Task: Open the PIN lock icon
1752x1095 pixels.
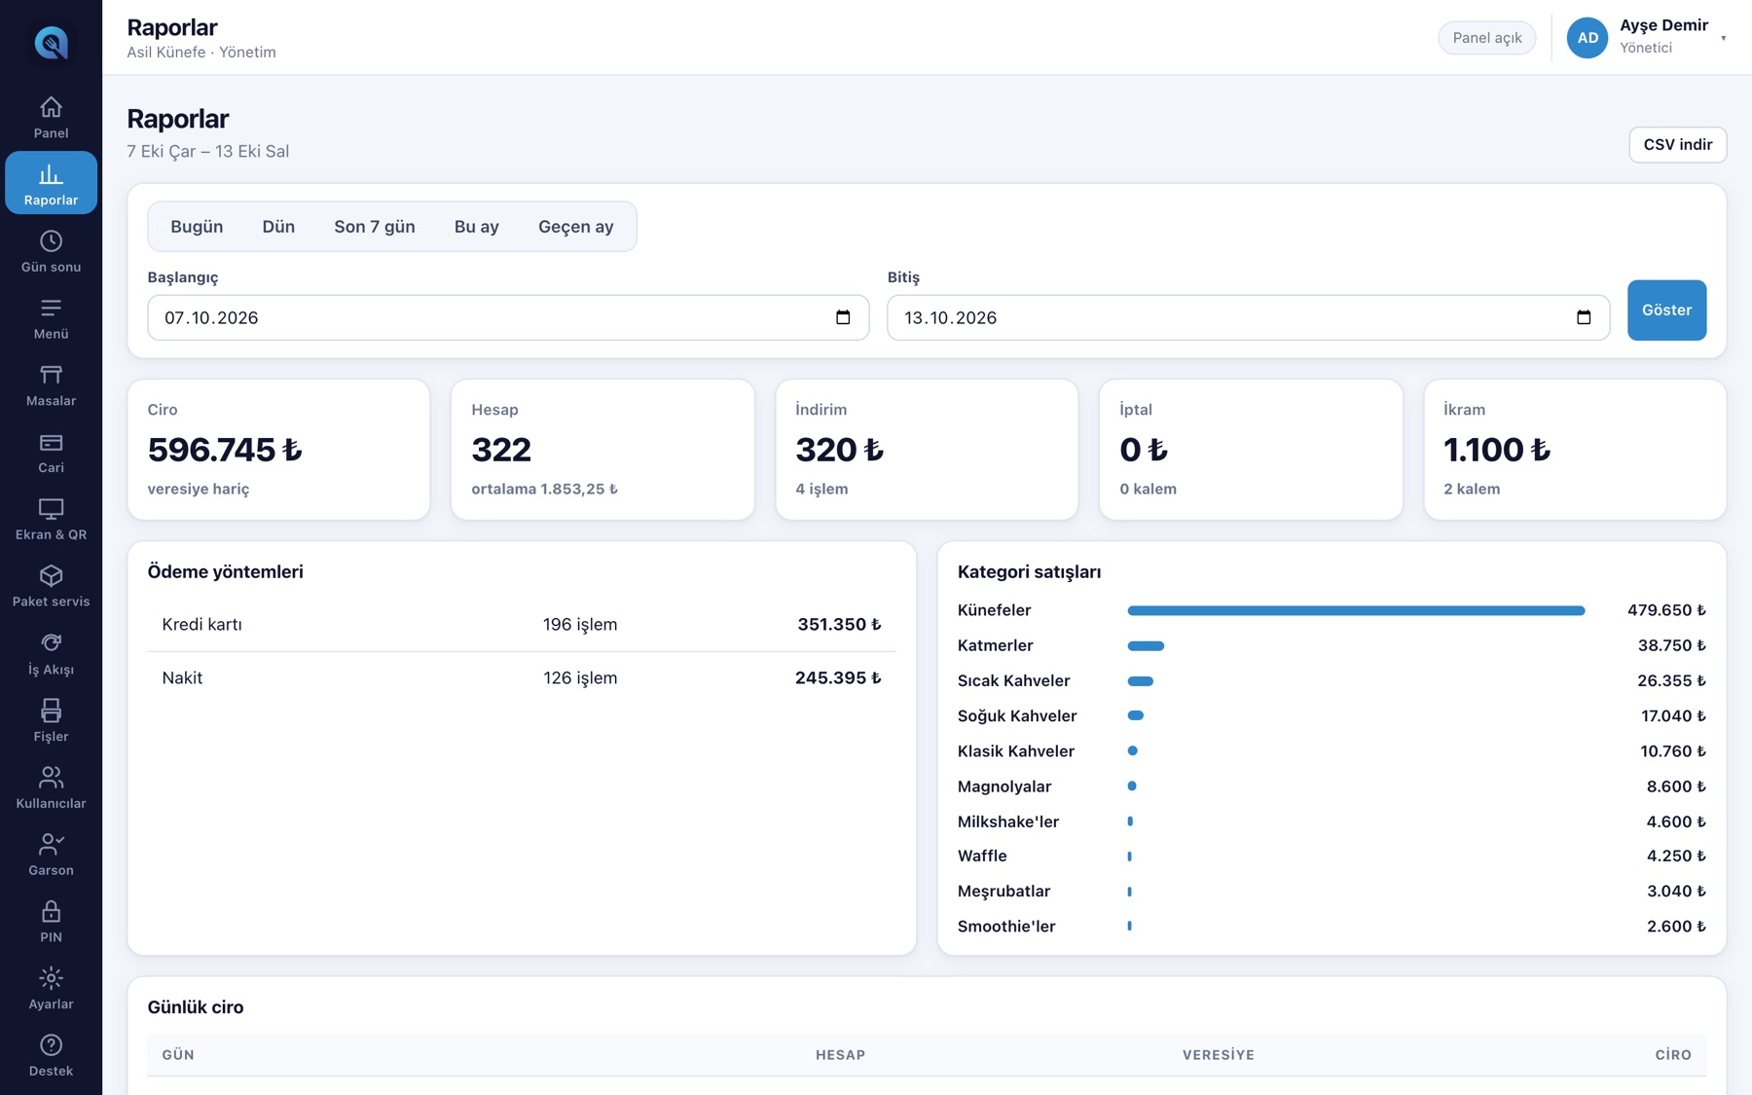Action: pyautogui.click(x=51, y=911)
